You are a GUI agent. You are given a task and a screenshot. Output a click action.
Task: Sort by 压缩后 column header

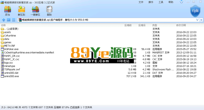click(142, 25)
